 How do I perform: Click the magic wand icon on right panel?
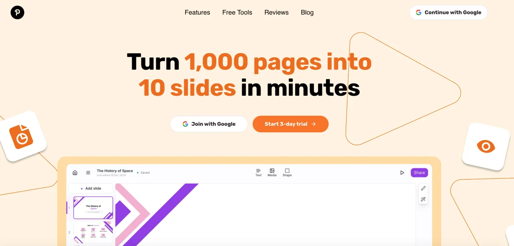[423, 199]
